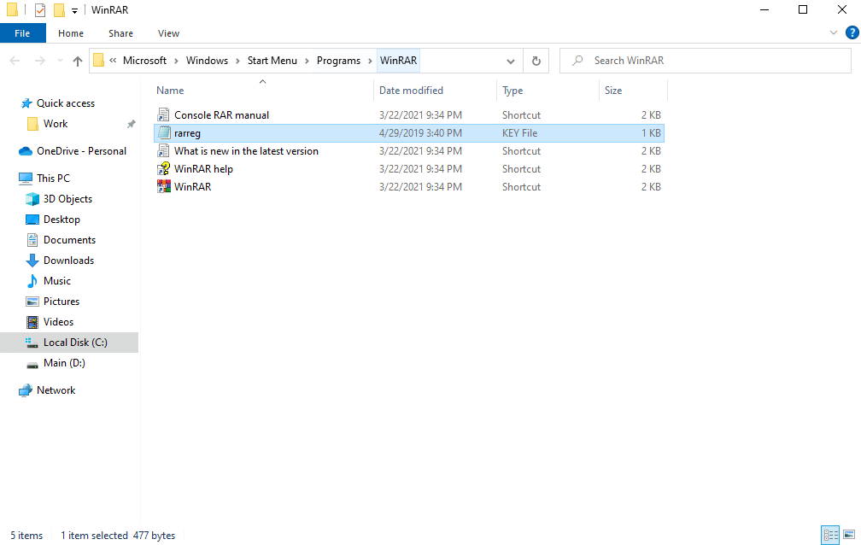861x545 pixels.
Task: Open Videos folder in sidebar
Action: tap(58, 322)
